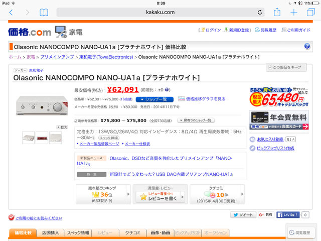
Task: Click the レビューを書く button
Action: point(160,196)
